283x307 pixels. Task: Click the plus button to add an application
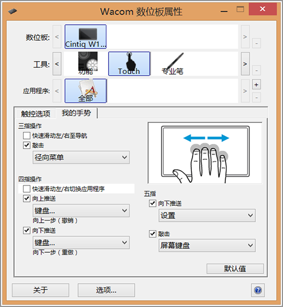pyautogui.click(x=256, y=85)
